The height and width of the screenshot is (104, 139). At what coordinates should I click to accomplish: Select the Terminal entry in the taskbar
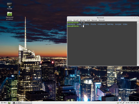(x=22, y=103)
